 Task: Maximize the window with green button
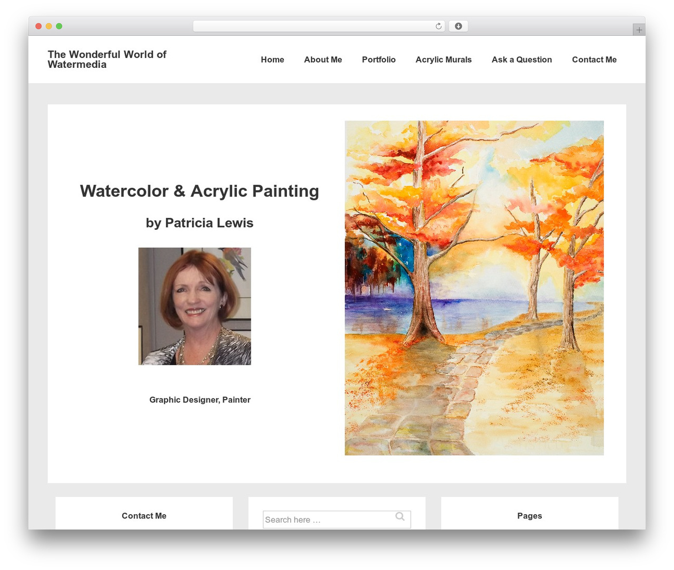(59, 26)
